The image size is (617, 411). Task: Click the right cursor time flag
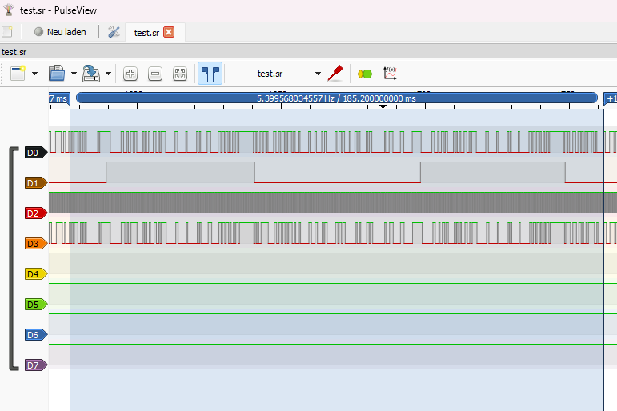pos(611,98)
